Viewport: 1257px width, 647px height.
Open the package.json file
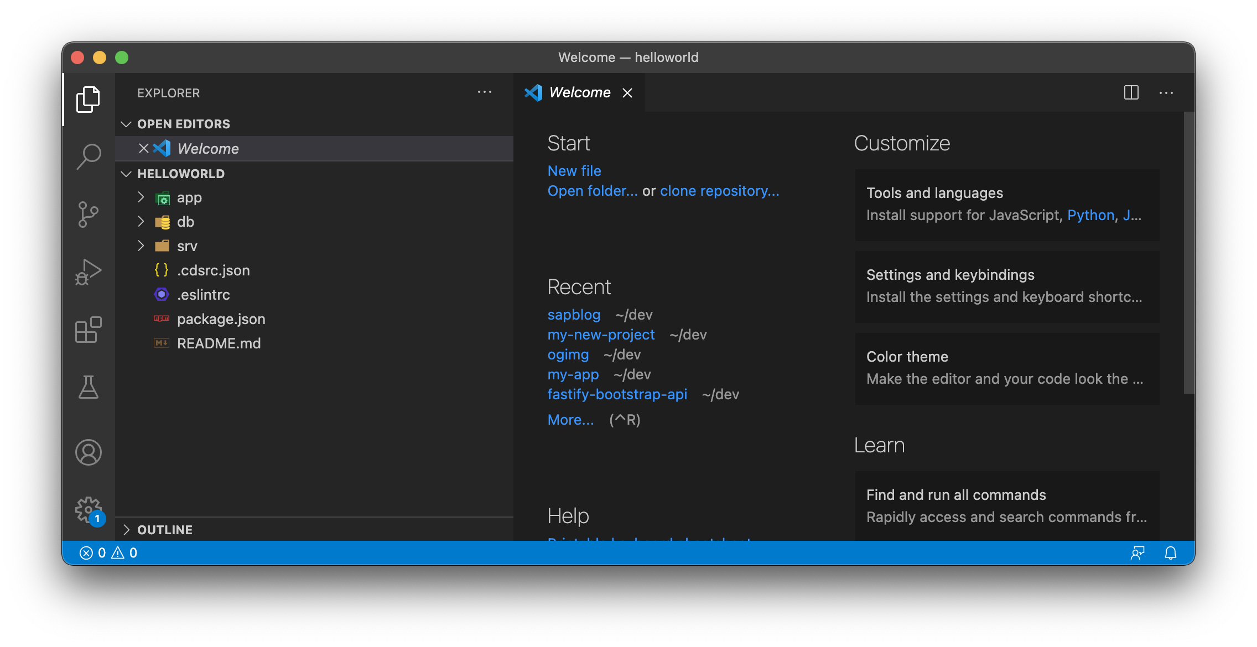click(x=314, y=319)
